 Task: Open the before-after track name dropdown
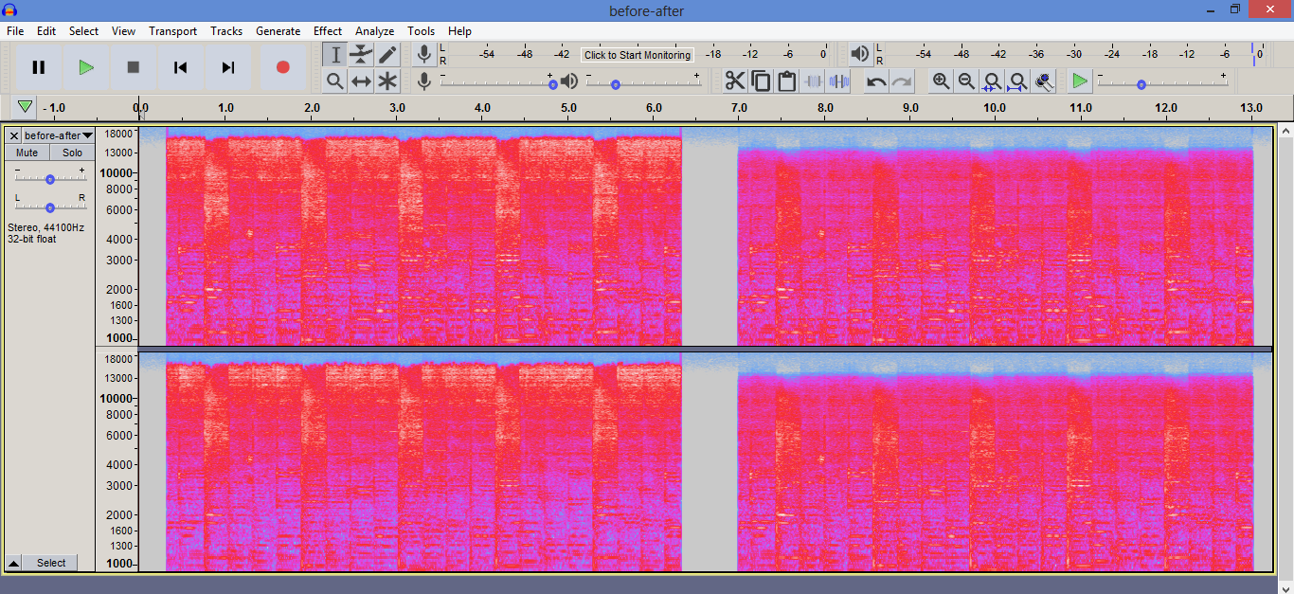pyautogui.click(x=58, y=135)
